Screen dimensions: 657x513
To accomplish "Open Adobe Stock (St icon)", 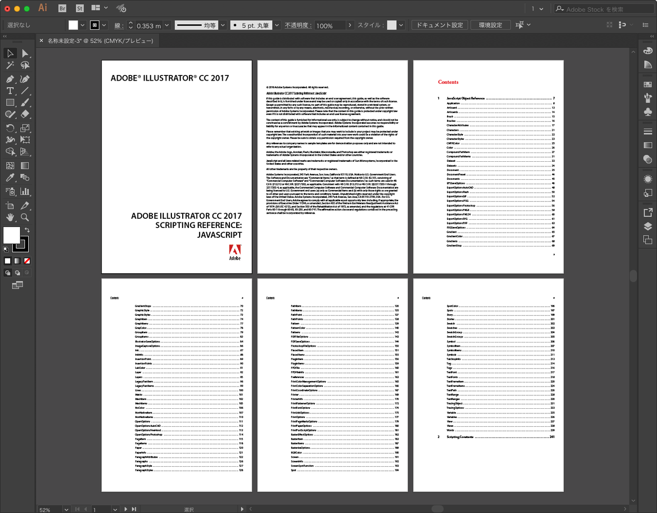I will pos(80,8).
